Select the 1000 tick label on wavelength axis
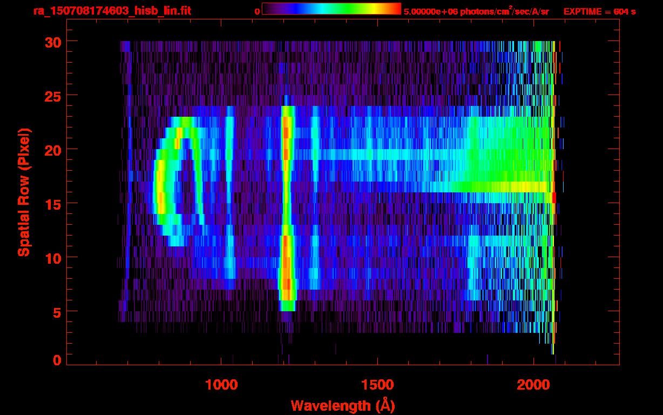 pos(221,385)
